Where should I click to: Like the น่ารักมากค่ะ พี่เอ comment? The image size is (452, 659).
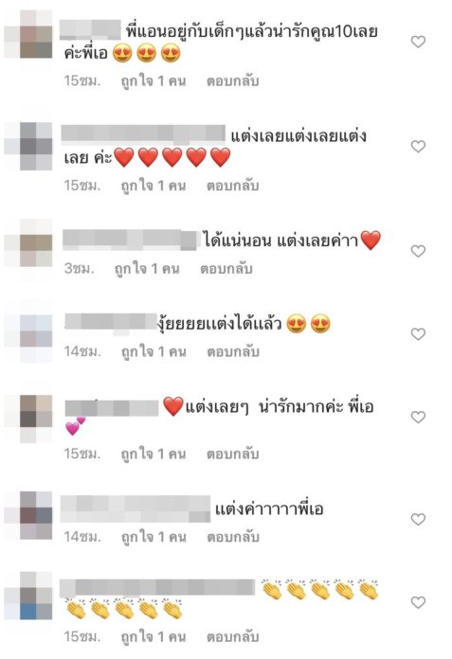point(418,417)
